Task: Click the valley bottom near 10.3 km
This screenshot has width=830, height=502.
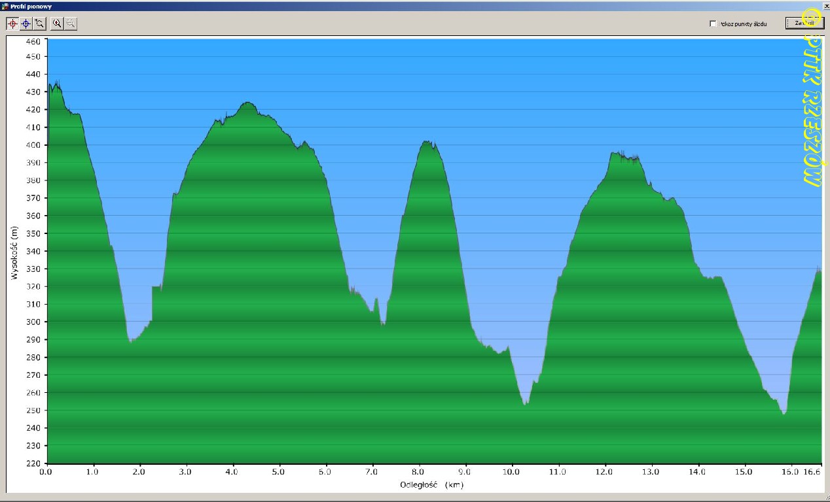Action: (526, 404)
